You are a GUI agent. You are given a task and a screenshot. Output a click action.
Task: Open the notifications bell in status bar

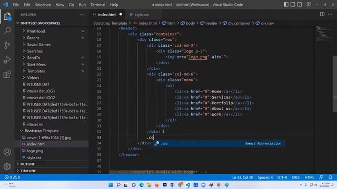tap(330, 177)
